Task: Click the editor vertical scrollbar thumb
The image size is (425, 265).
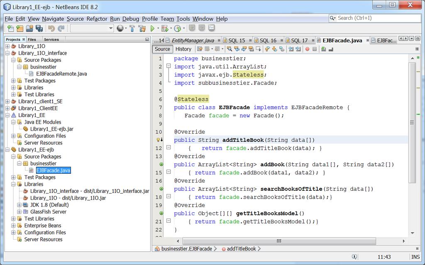Action: click(x=412, y=122)
